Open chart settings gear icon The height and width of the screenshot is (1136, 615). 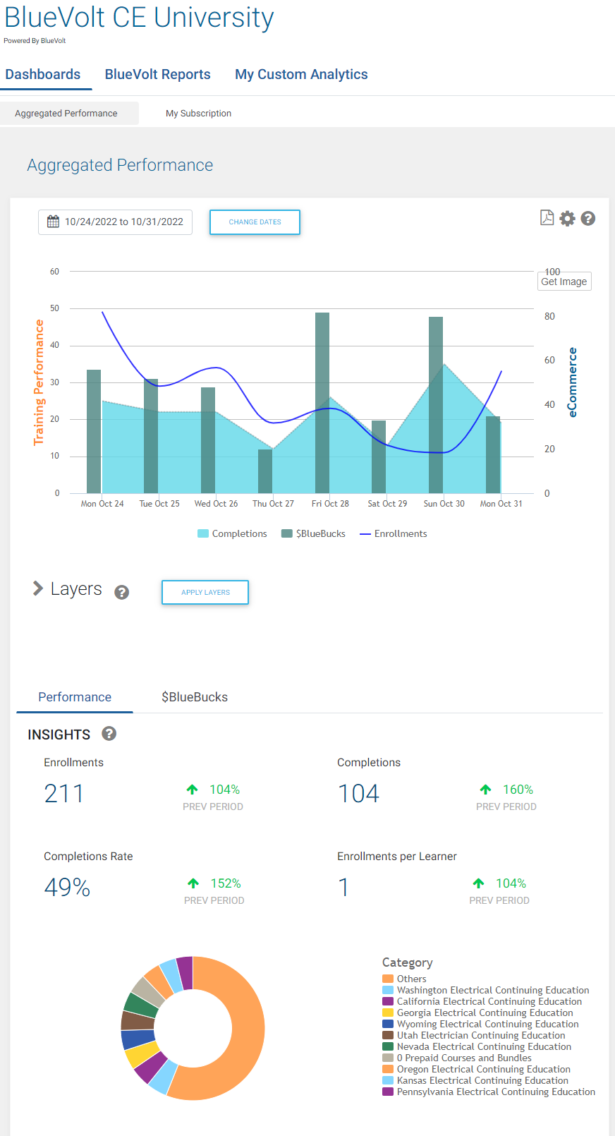point(567,219)
